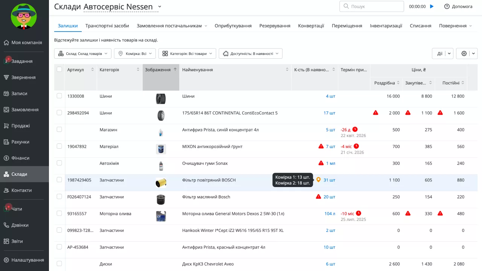The width and height of the screenshot is (482, 271).
Task: Click the red clock icon beside -26 д
Action: (x=355, y=129)
